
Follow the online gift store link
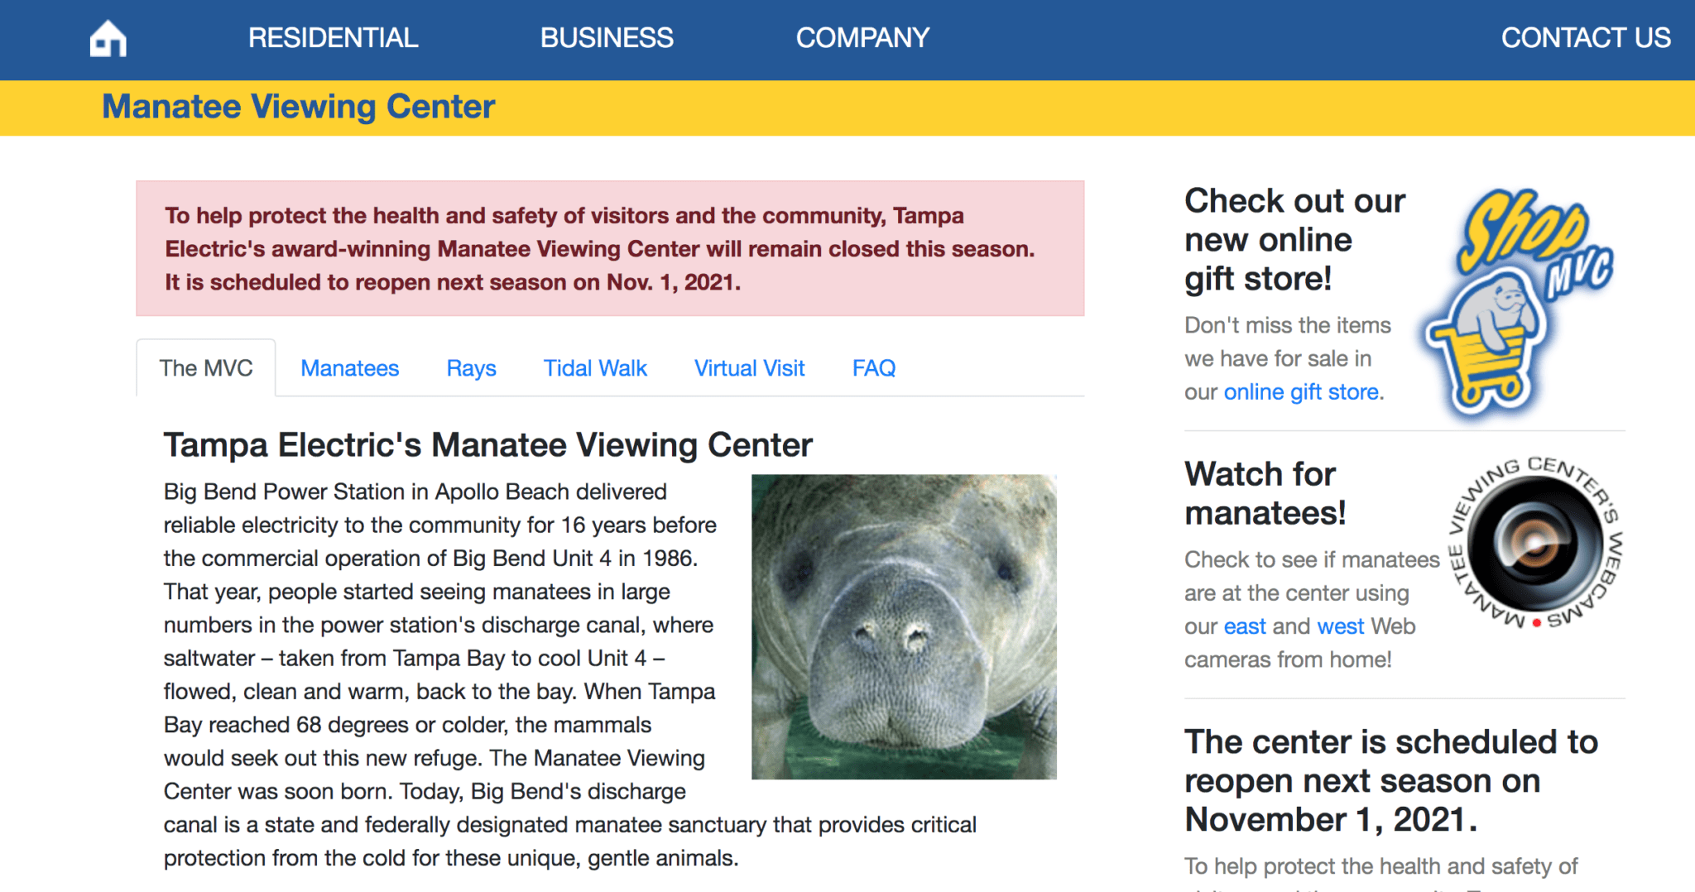(x=1301, y=392)
